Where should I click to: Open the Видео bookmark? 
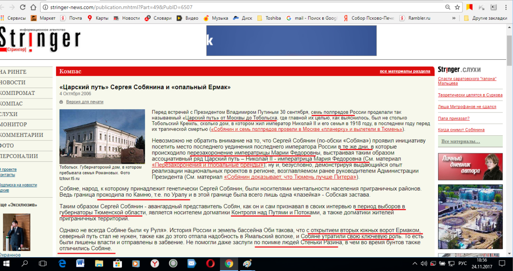[188, 18]
